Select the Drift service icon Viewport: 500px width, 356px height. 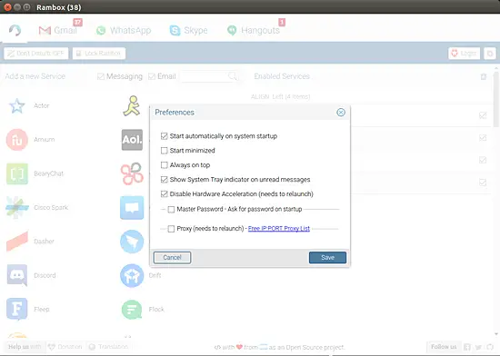point(132,275)
